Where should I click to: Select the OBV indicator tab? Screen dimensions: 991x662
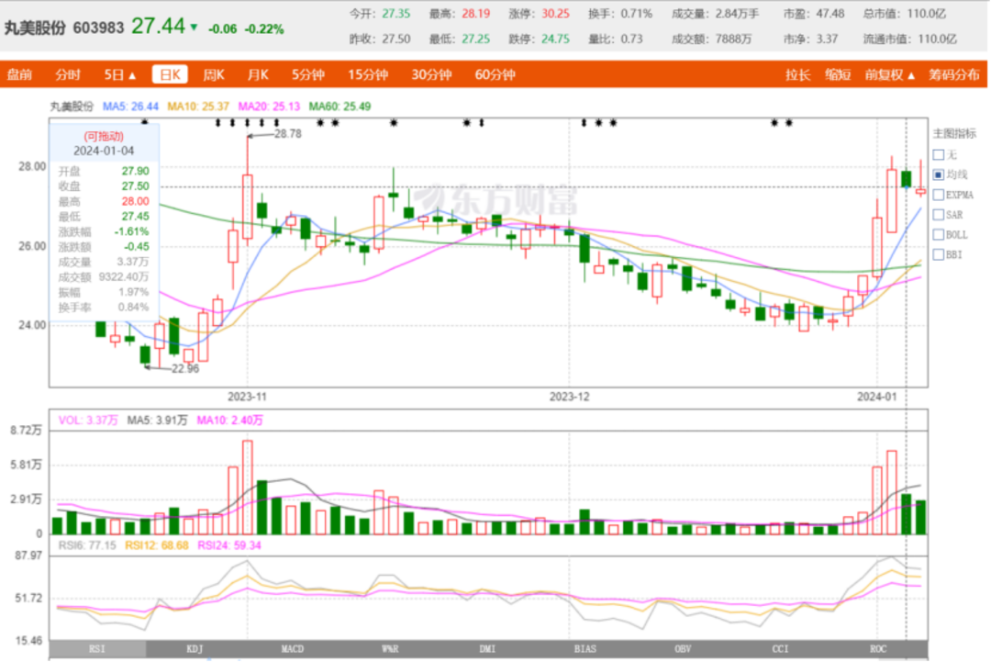click(683, 649)
